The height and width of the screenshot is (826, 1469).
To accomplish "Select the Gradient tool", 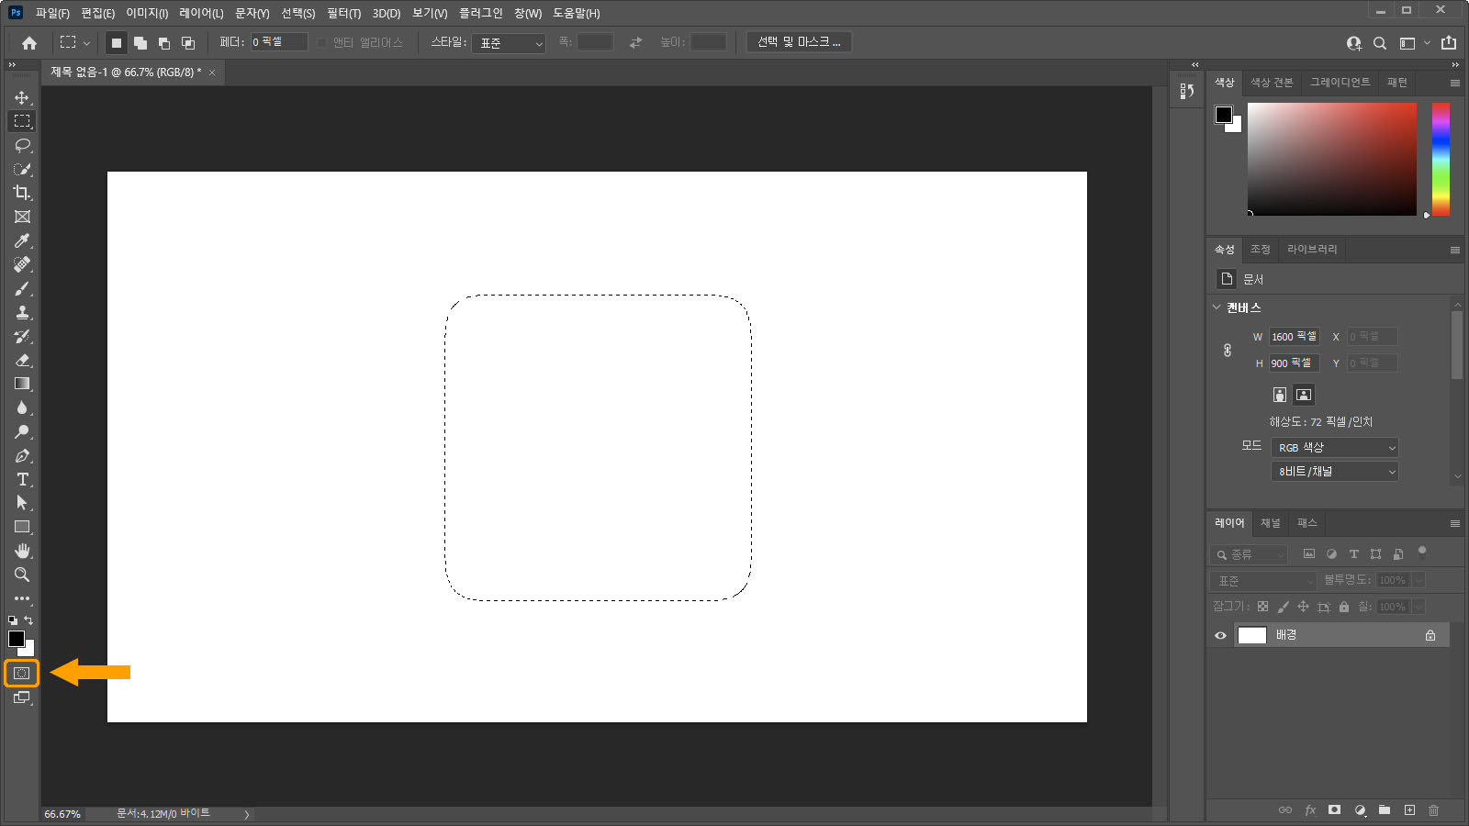I will click(x=22, y=384).
